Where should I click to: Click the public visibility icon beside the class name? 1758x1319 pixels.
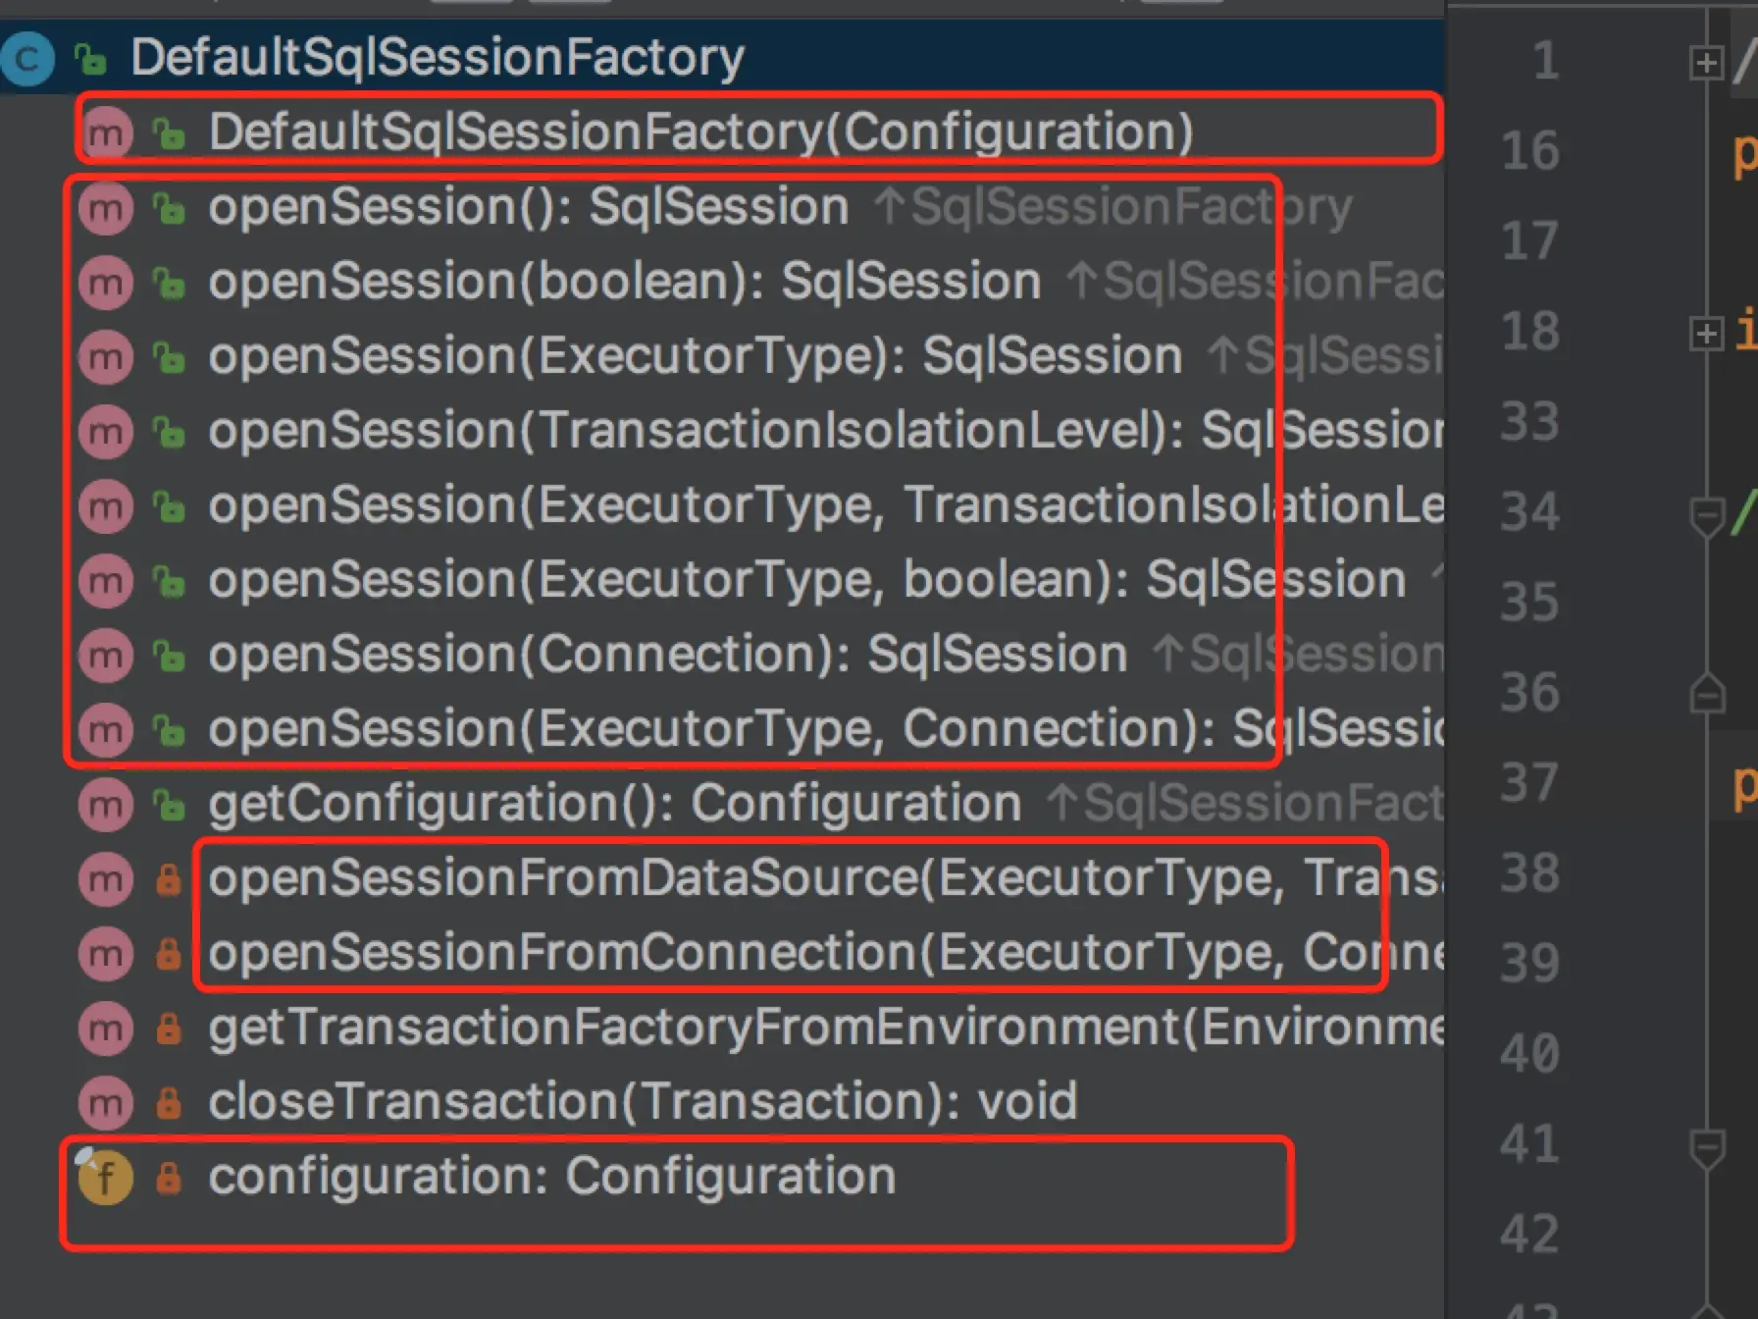pyautogui.click(x=90, y=59)
